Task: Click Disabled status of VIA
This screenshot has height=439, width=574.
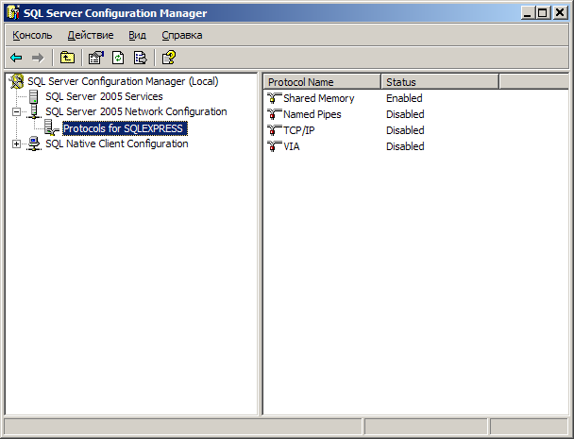Action: (405, 146)
